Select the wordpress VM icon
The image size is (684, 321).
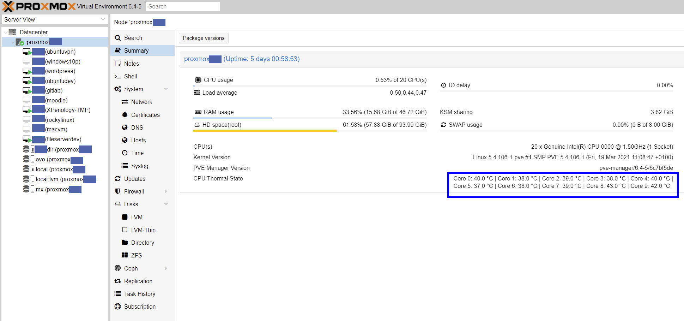(27, 71)
